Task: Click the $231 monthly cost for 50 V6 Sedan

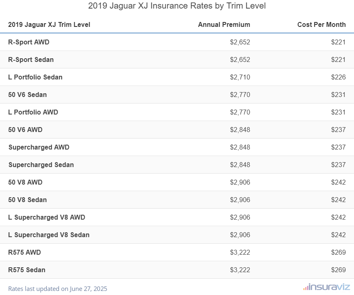Action: pos(339,95)
